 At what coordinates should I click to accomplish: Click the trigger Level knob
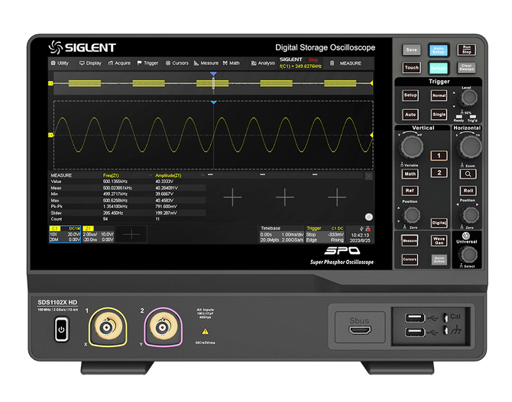(x=468, y=98)
